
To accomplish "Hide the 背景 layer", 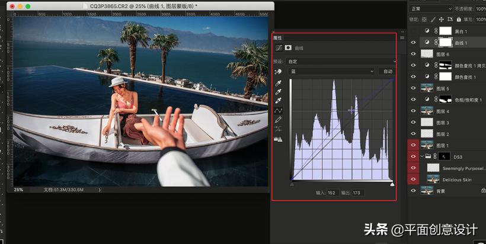I will pos(413,191).
